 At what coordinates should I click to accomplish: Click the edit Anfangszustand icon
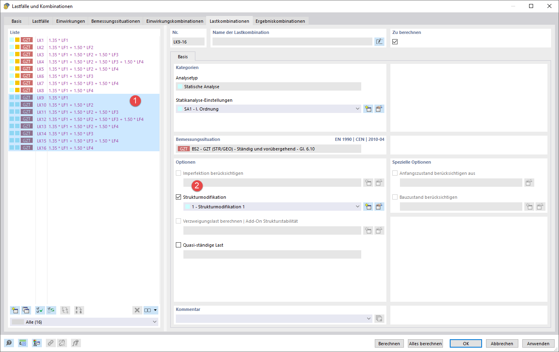coord(529,182)
